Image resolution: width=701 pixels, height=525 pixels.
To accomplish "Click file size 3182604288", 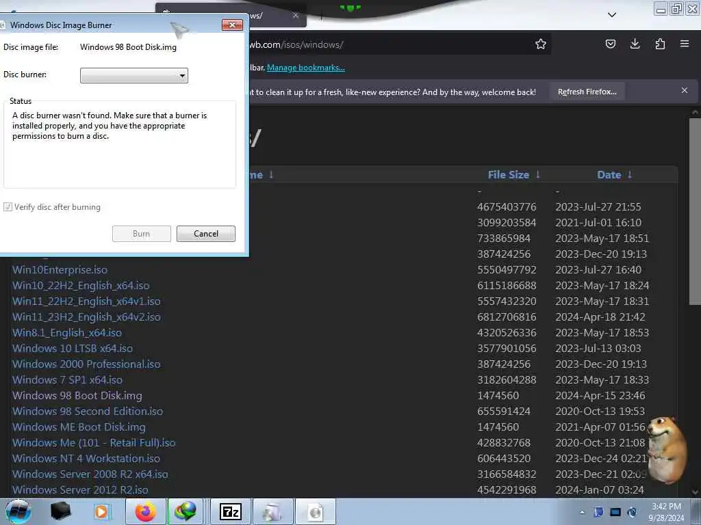I will tap(506, 379).
